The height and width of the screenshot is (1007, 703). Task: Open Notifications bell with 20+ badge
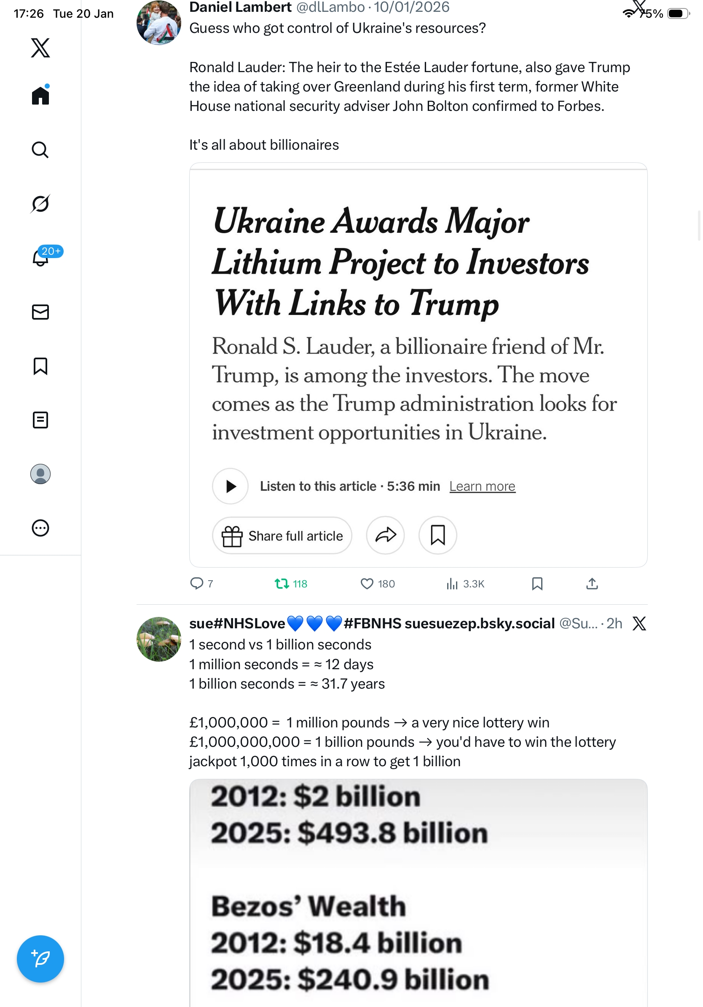tap(40, 258)
